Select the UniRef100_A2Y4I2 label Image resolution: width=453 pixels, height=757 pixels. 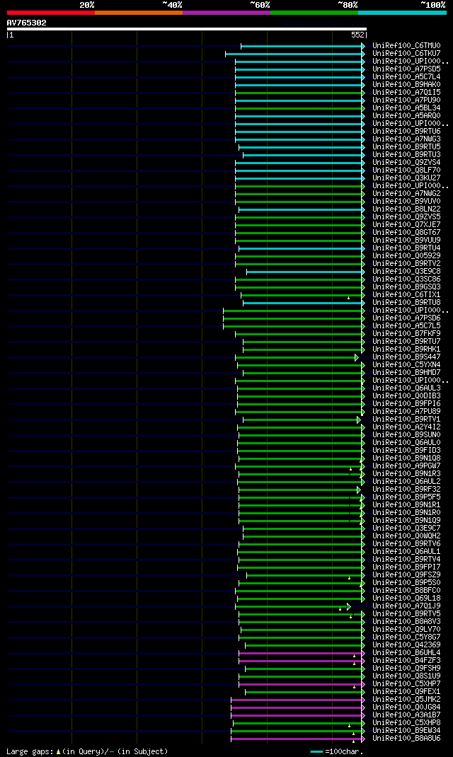pos(406,427)
